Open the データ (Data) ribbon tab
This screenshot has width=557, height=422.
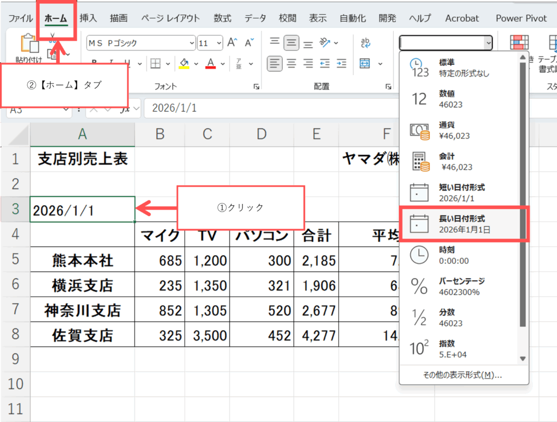[x=255, y=18]
